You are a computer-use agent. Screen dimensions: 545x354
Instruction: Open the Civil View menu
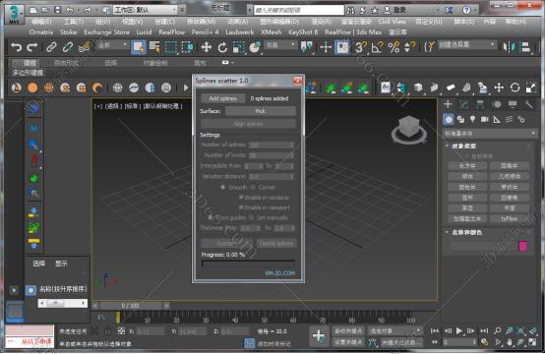click(393, 22)
